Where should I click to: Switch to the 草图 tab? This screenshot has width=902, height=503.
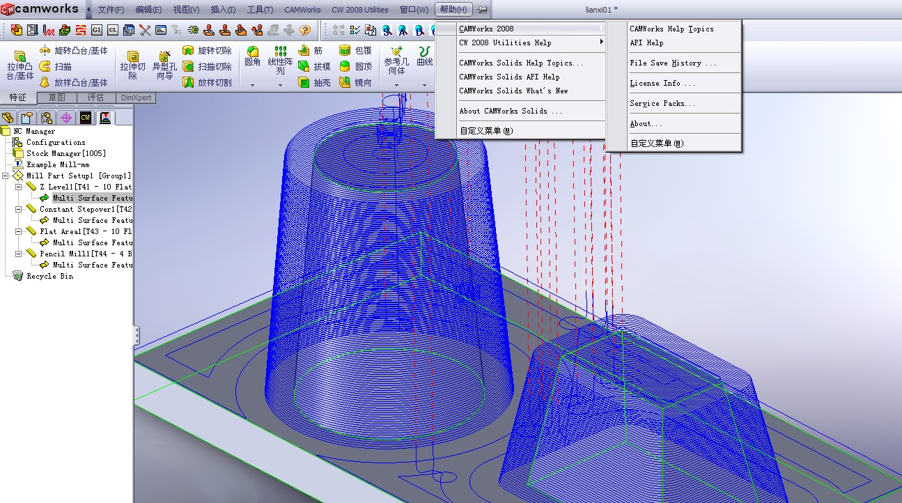pyautogui.click(x=56, y=98)
